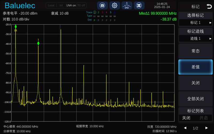Toggle the Local status indicator
The height and width of the screenshot is (134, 214).
[51, 5]
